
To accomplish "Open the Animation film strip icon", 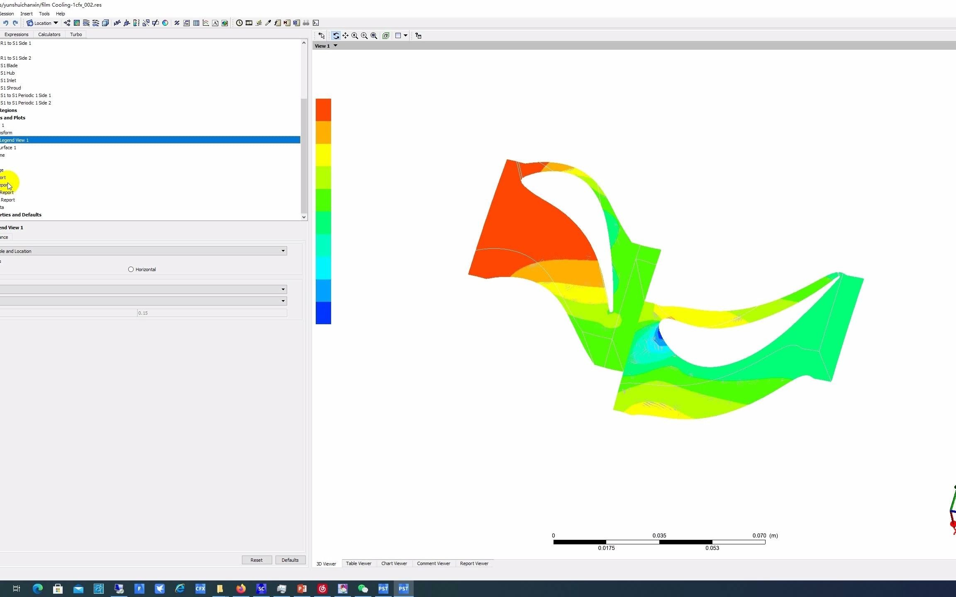I will (249, 23).
